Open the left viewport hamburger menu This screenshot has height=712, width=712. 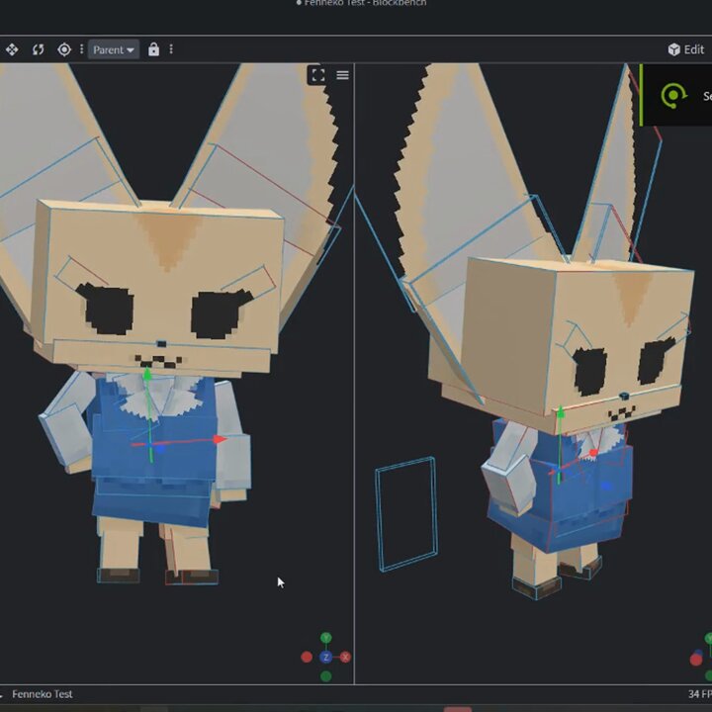pyautogui.click(x=343, y=75)
